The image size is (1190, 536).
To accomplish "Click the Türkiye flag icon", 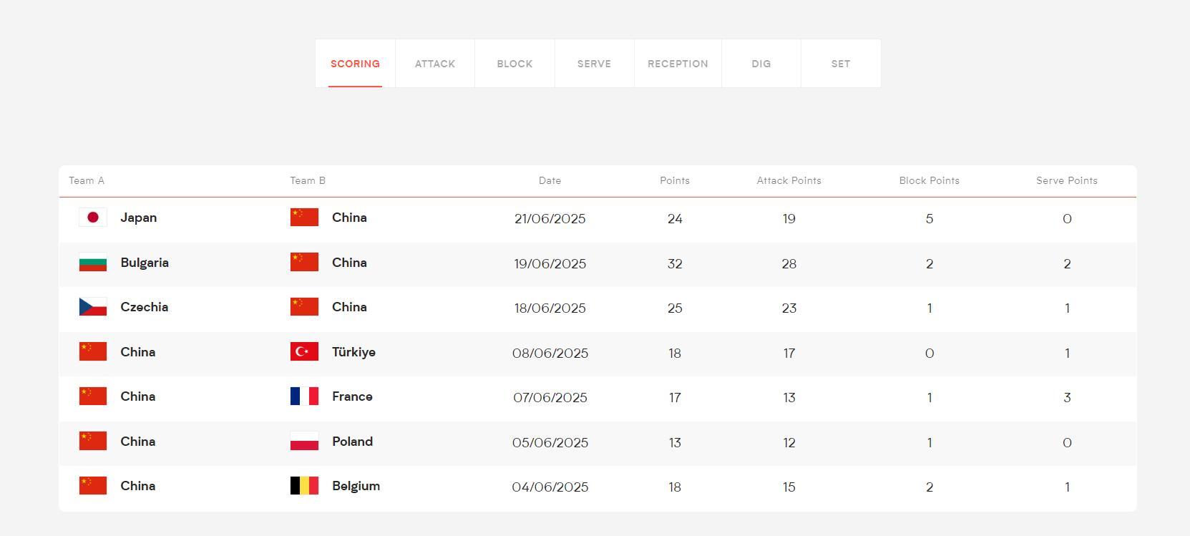I will coord(304,352).
